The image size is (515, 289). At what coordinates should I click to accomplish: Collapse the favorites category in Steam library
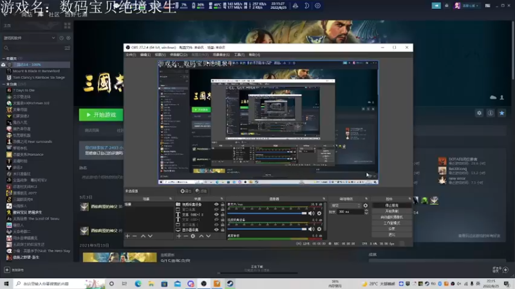pos(4,58)
